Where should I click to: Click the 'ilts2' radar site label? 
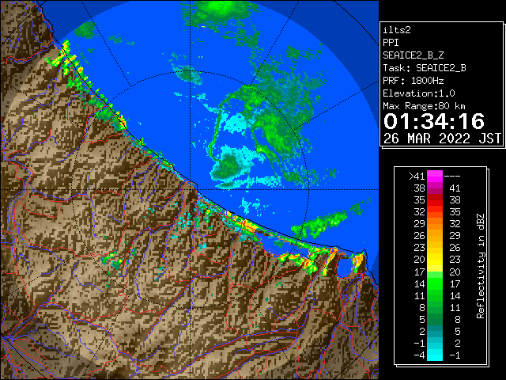point(397,30)
